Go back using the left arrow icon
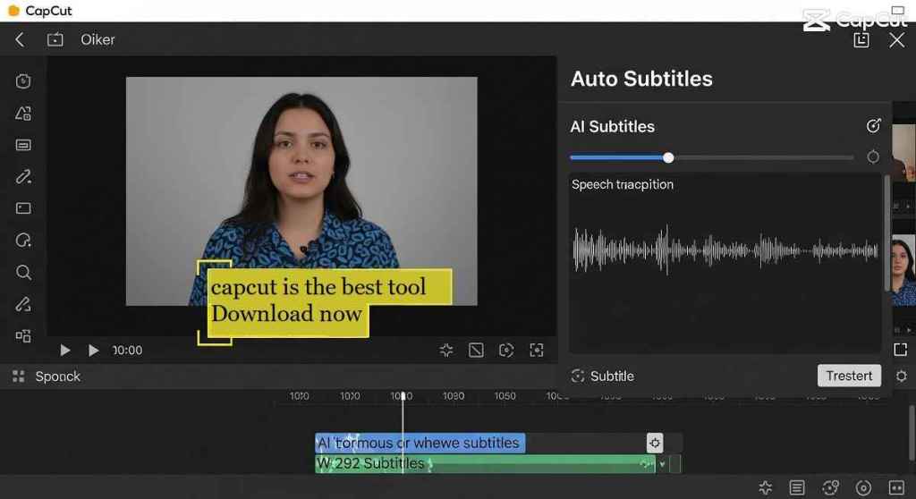916x499 pixels. (20, 39)
